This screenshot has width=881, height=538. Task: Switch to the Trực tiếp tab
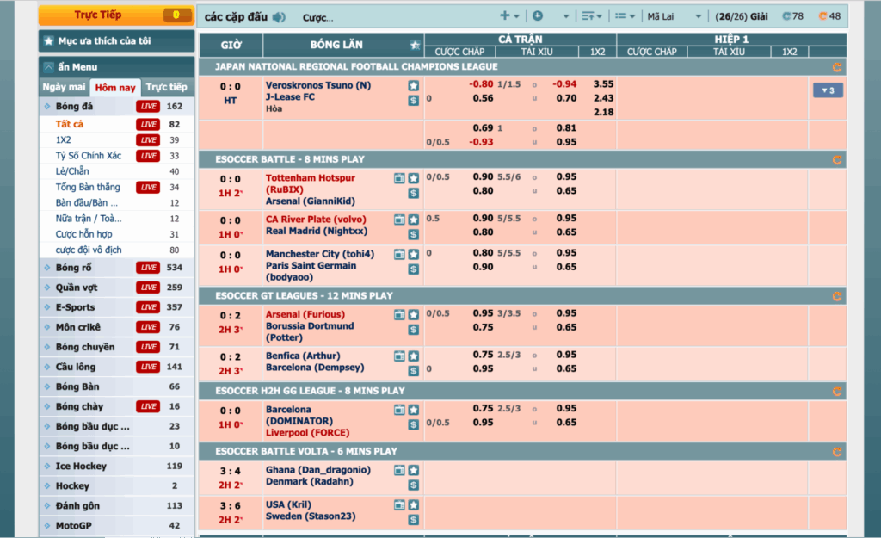click(166, 87)
